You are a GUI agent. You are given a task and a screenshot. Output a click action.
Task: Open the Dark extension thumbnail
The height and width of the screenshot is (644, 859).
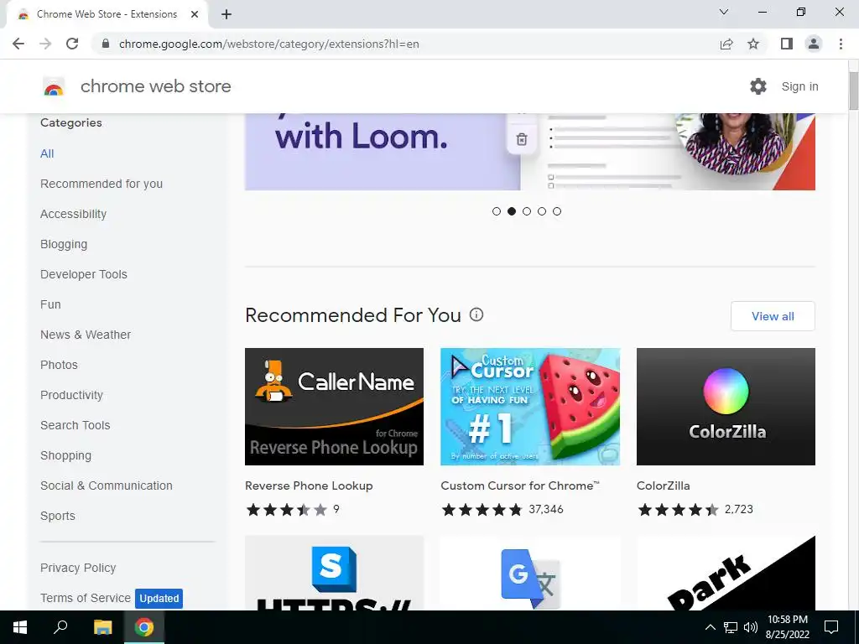pyautogui.click(x=726, y=573)
